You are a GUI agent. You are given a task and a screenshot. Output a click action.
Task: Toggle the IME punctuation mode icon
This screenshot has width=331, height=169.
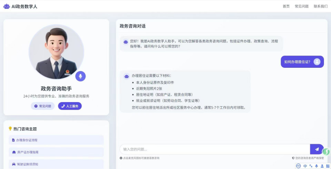pyautogui.click(x=311, y=166)
